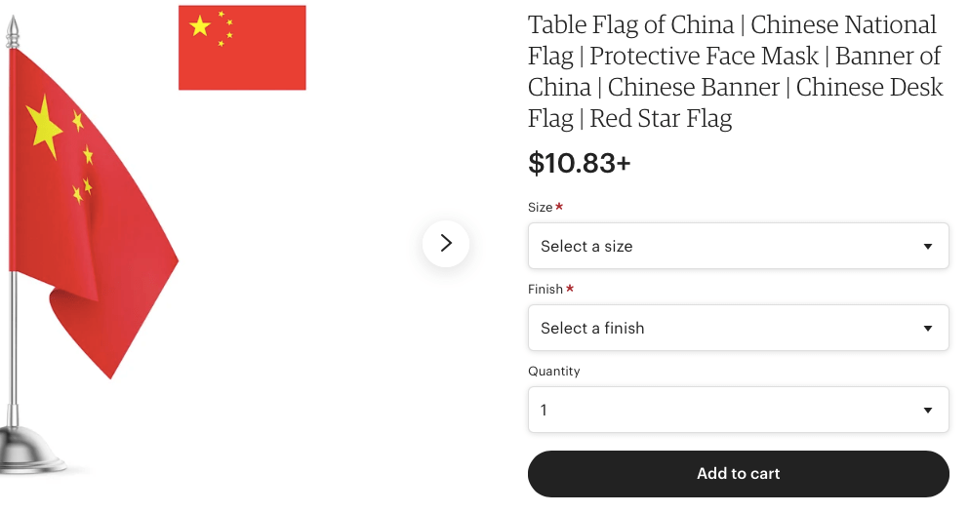Open the "Select a finish" dropdown
Screen dimensions: 969x513
(738, 328)
